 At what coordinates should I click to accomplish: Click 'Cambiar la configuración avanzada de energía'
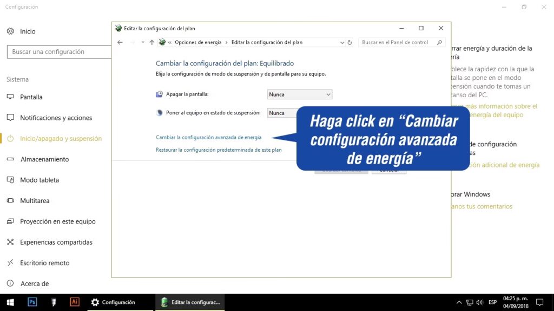pos(208,138)
